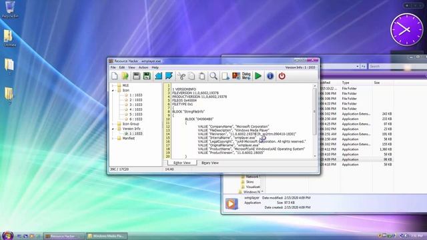Select icon resource 6 : 1033
Viewport: 427px width, 240px height.
point(133,119)
